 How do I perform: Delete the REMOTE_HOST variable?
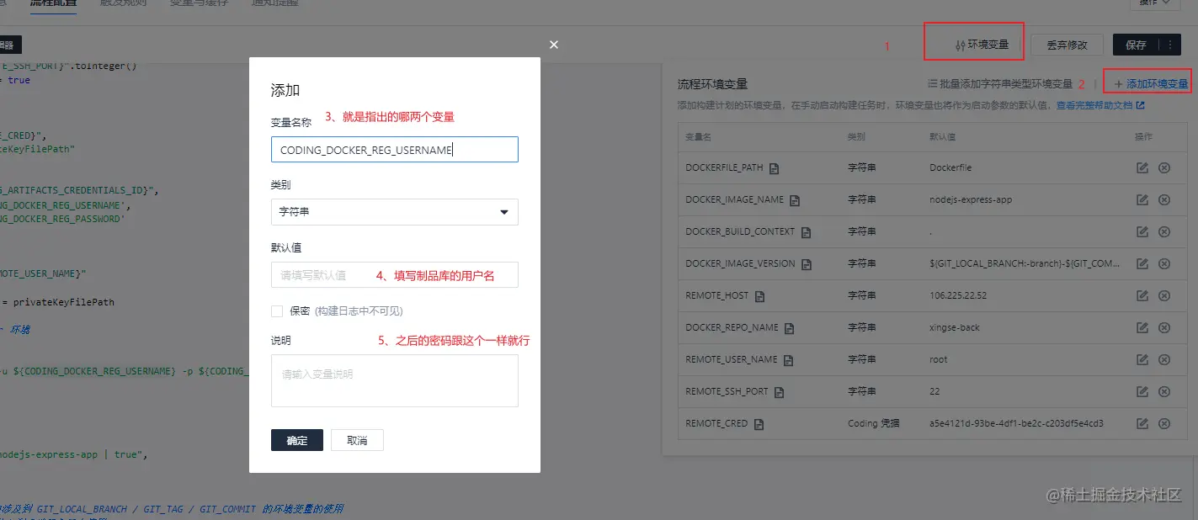(x=1164, y=296)
